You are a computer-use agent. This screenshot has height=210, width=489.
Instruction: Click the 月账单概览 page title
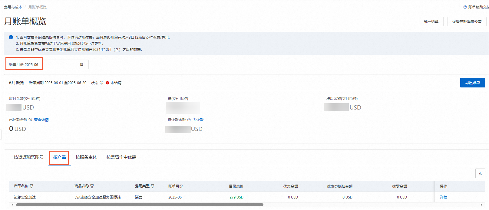tap(25, 21)
